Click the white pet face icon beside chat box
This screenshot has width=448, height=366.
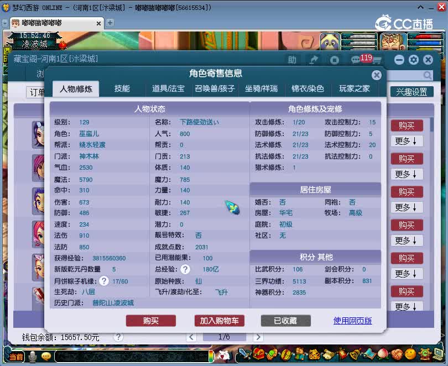[225, 356]
